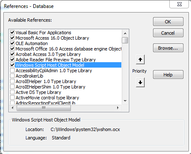Uncheck Acrobat Access 3.0 Type Library
Viewport: 191px width, 154px height.
click(12, 54)
